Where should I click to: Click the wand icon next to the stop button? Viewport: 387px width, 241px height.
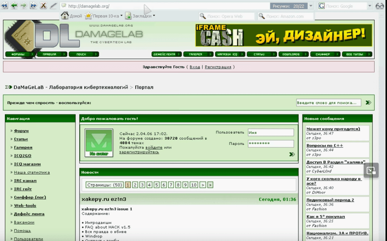tap(53, 5)
